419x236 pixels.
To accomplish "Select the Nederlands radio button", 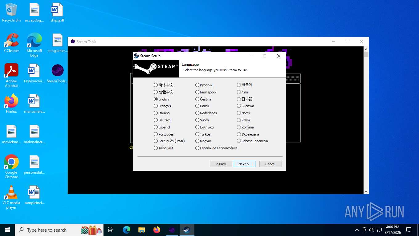I will tap(206, 113).
